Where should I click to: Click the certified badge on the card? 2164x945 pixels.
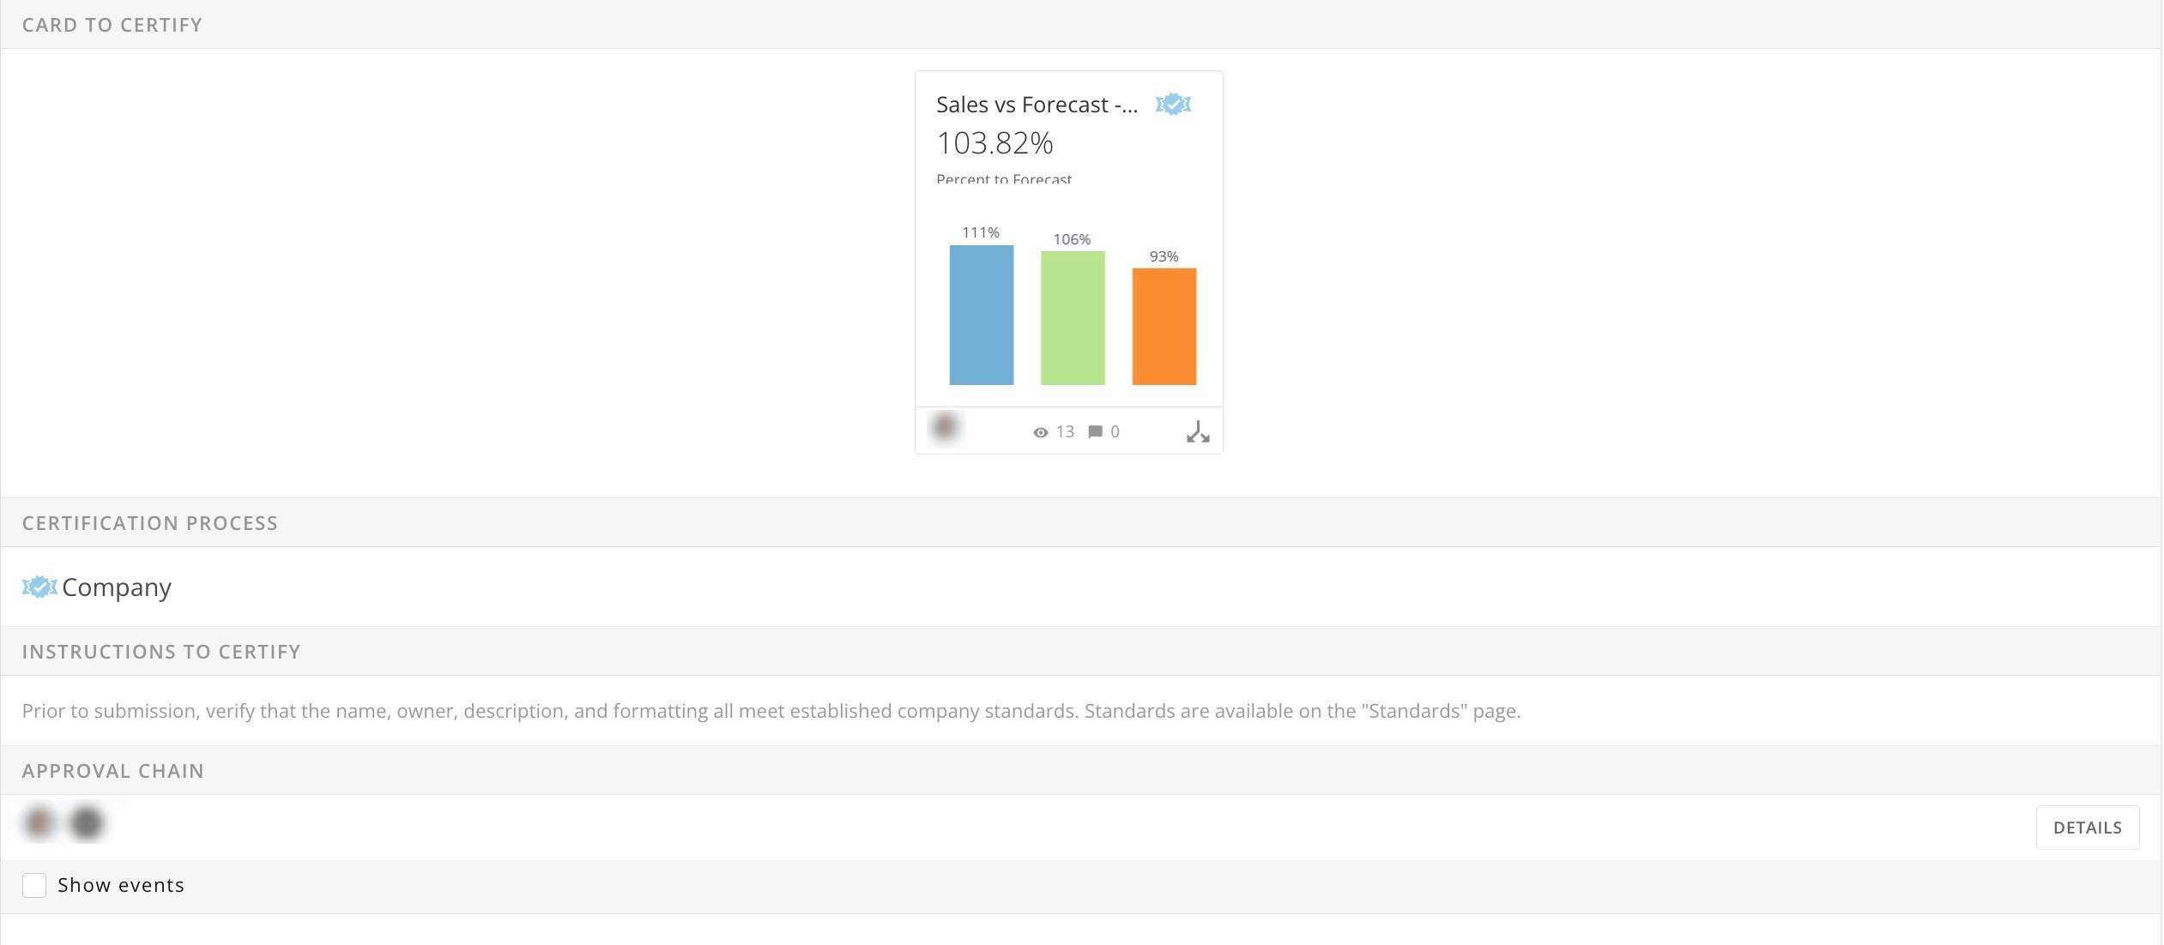click(1172, 105)
